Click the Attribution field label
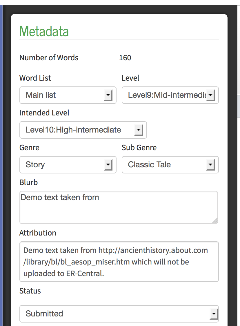Viewport: 240px width, 326px height. pyautogui.click(x=38, y=233)
